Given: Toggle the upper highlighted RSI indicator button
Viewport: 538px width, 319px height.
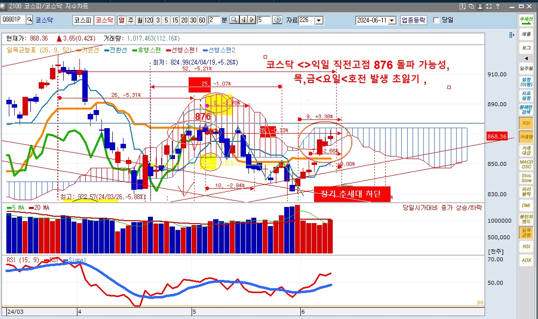Looking at the screenshot, I should pos(526,123).
